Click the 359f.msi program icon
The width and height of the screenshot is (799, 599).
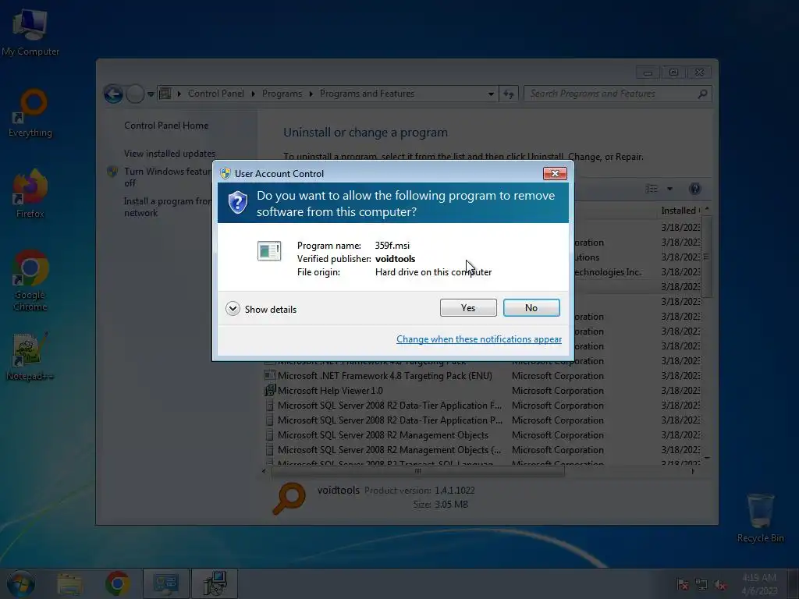click(x=269, y=250)
